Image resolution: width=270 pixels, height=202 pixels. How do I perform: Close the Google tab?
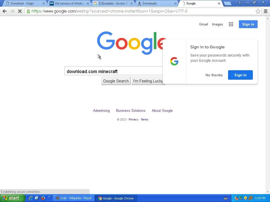pos(219,3)
